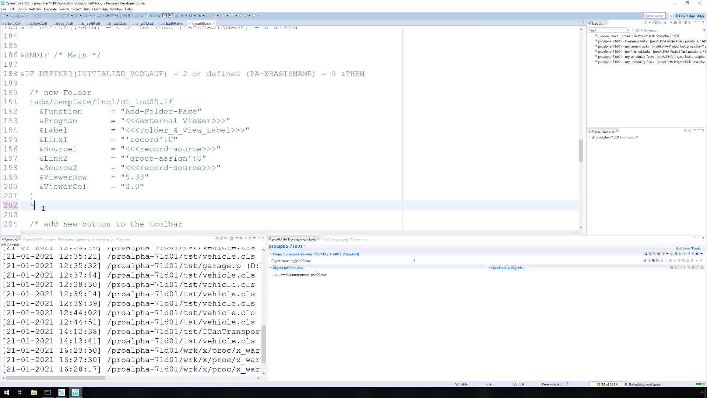Viewport: 707px width, 398px height.
Task: Click the Activate... link in Task List
Action: pyautogui.click(x=650, y=30)
